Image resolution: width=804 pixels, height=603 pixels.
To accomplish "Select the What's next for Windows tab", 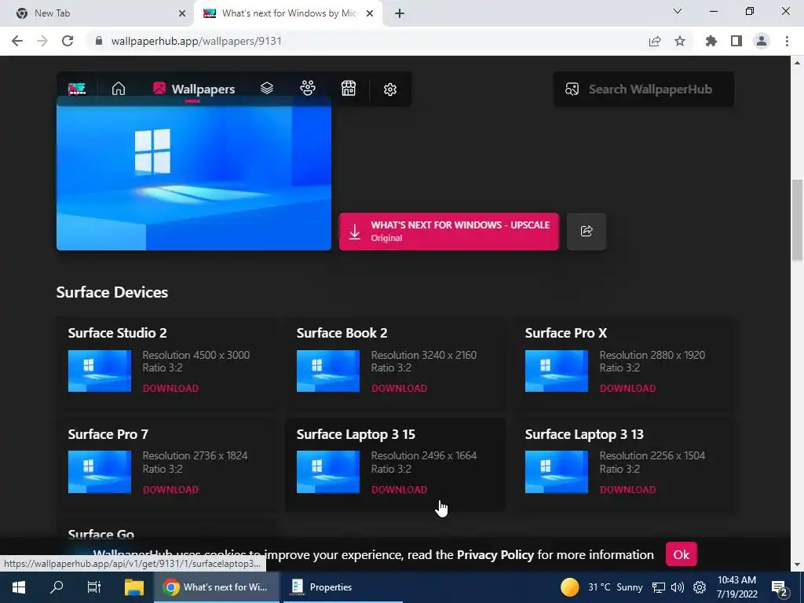I will coord(287,13).
